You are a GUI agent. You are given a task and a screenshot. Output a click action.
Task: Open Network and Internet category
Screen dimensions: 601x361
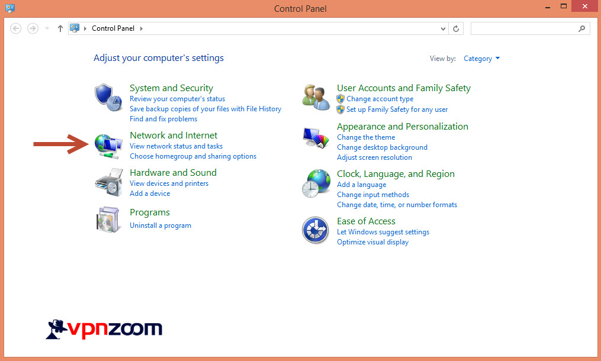(x=173, y=136)
